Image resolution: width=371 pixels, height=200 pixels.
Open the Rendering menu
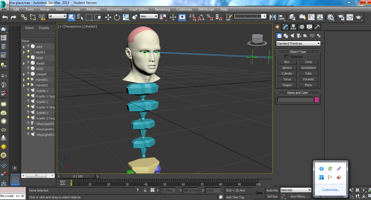(162, 9)
